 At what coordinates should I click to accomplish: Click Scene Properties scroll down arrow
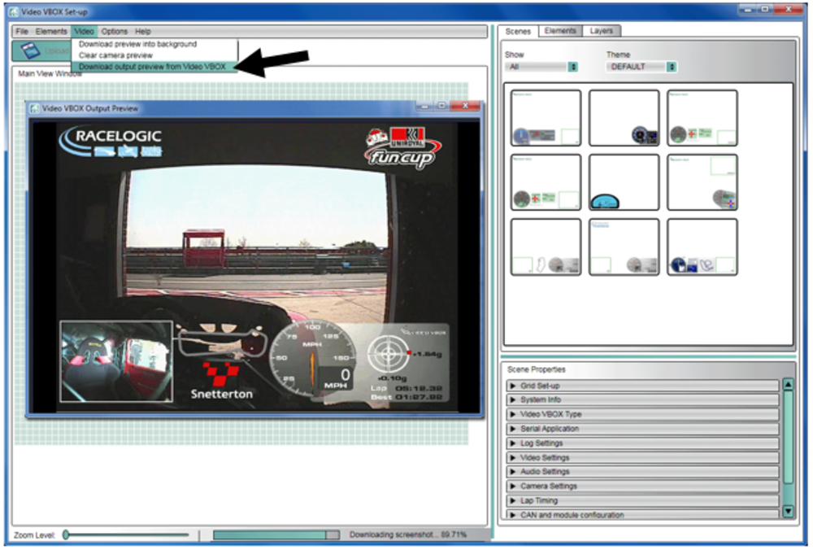tap(787, 511)
